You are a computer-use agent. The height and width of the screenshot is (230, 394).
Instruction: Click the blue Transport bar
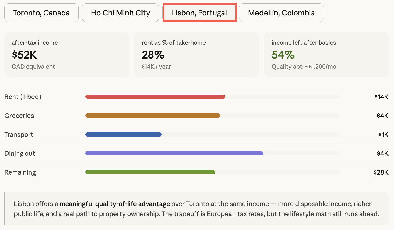[x=123, y=134]
